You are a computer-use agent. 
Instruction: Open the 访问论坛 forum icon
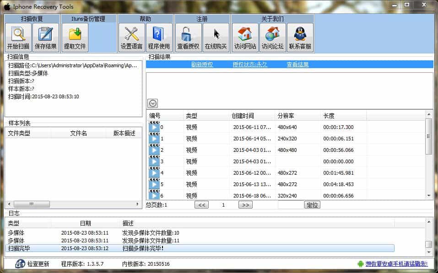pos(272,37)
